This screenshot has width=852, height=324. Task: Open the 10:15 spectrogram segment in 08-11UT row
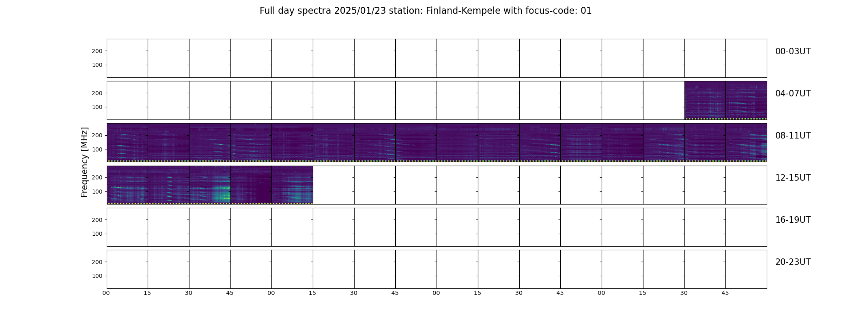(x=499, y=143)
